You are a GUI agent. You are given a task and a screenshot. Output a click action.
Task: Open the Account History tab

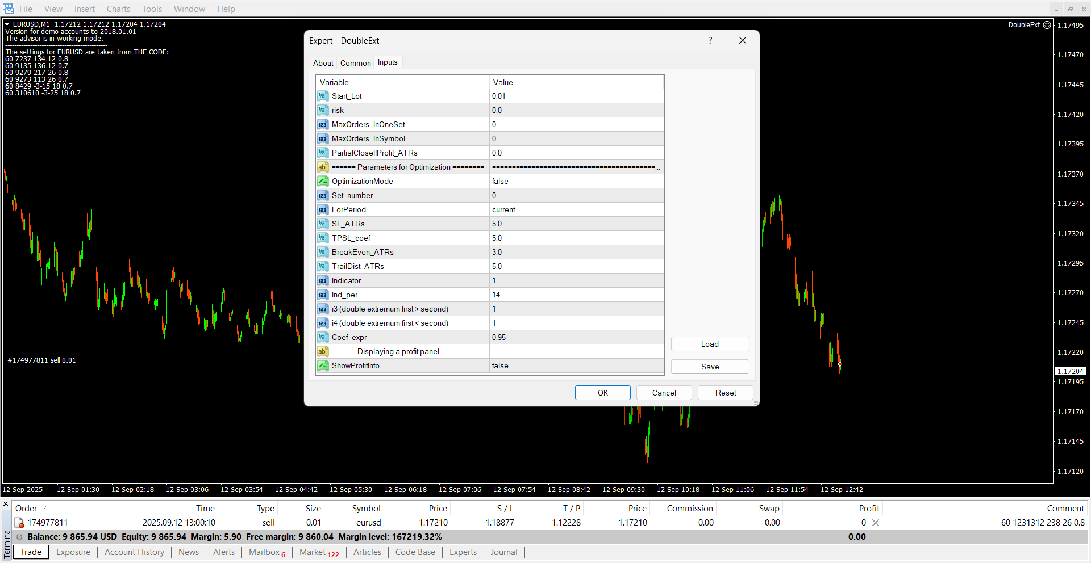pos(134,552)
